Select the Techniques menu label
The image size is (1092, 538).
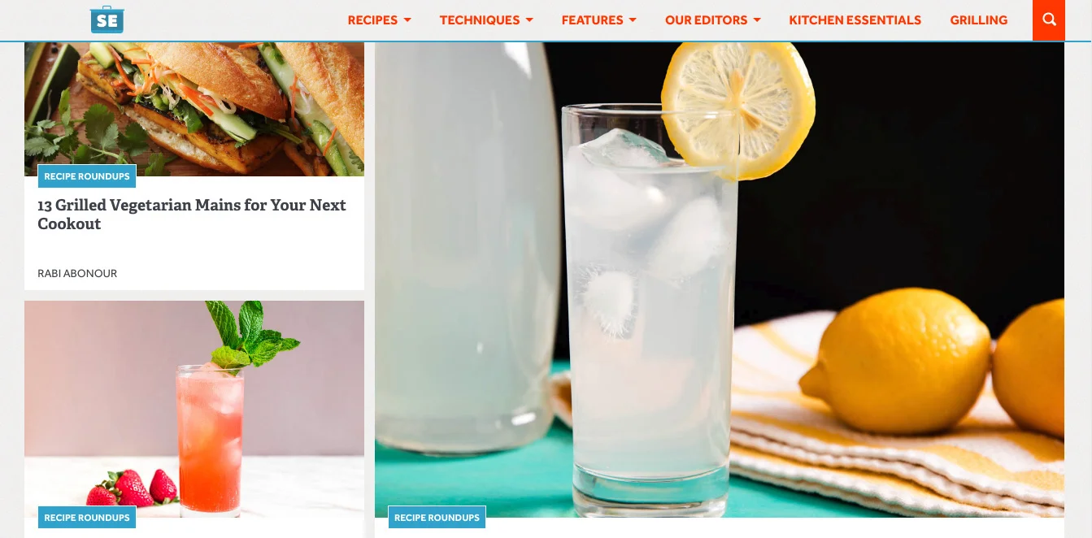480,20
